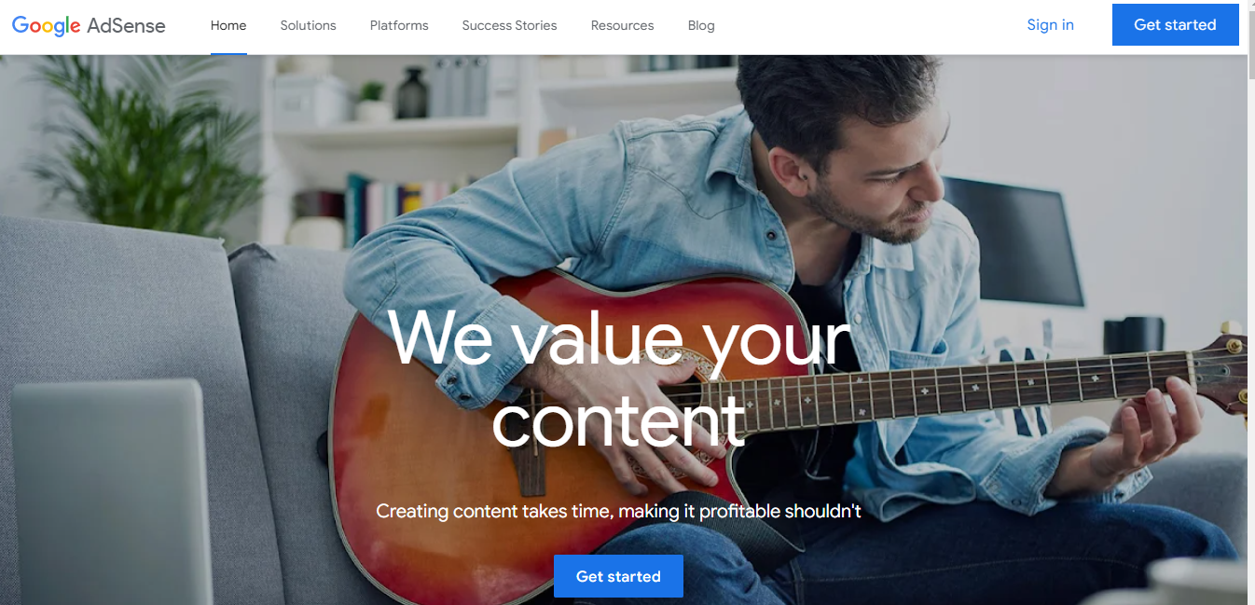Click the vertical scrollbar thumb
The height and width of the screenshot is (605, 1255).
click(x=1250, y=45)
